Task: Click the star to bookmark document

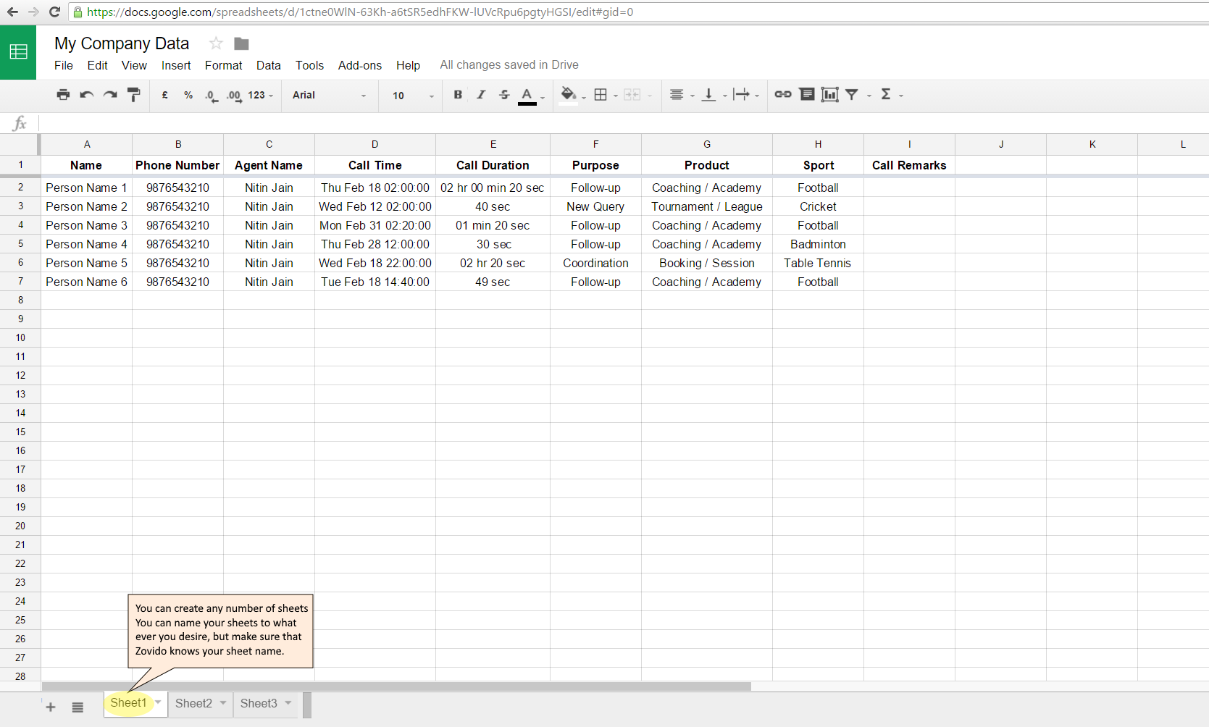Action: pyautogui.click(x=216, y=43)
